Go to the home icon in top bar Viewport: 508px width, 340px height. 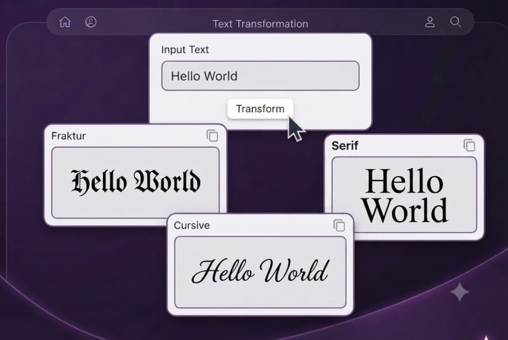(65, 22)
